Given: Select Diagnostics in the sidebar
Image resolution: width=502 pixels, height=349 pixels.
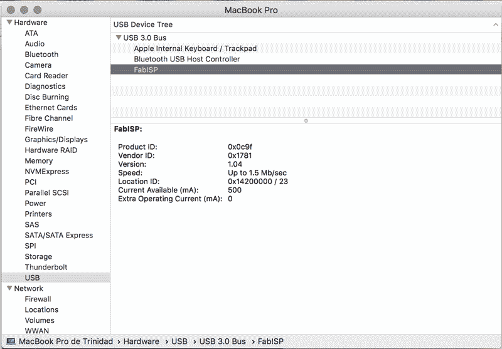Looking at the screenshot, I should [x=45, y=86].
